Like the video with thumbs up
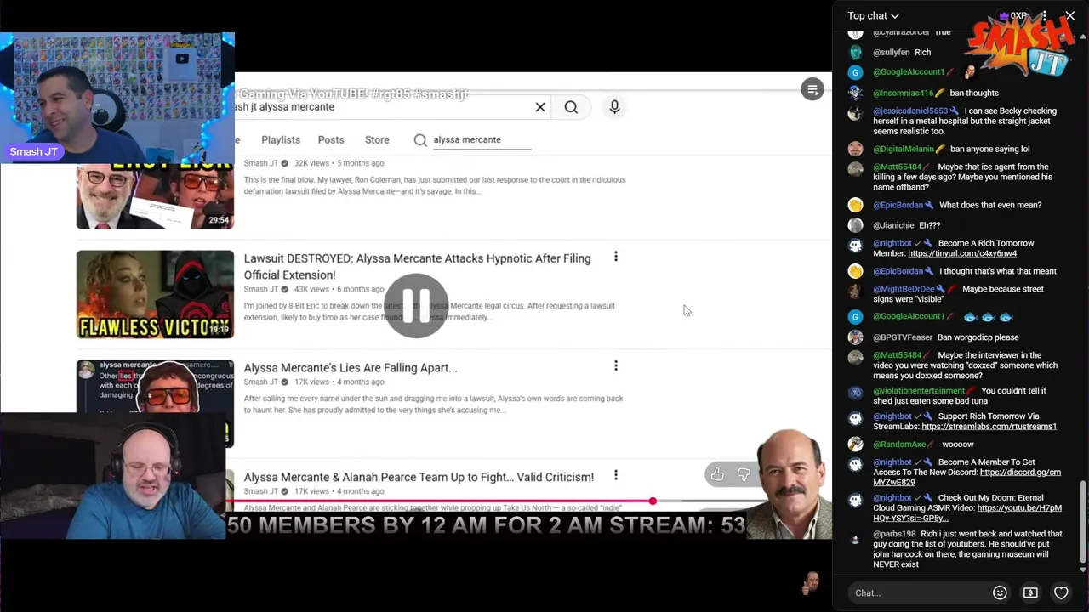The width and height of the screenshot is (1089, 612). click(717, 474)
